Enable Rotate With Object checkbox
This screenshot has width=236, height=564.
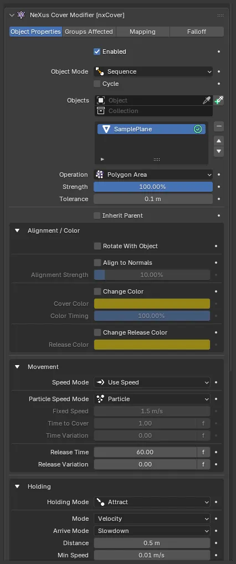coord(98,246)
